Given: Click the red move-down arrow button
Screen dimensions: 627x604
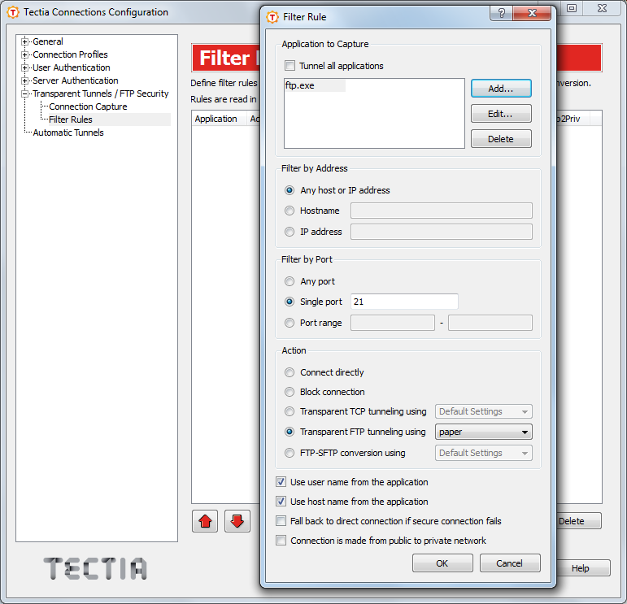Looking at the screenshot, I should tap(237, 521).
